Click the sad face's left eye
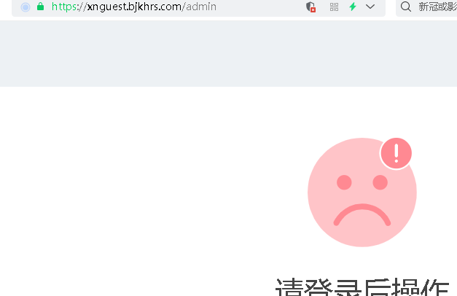This screenshot has height=296, width=457. [344, 182]
